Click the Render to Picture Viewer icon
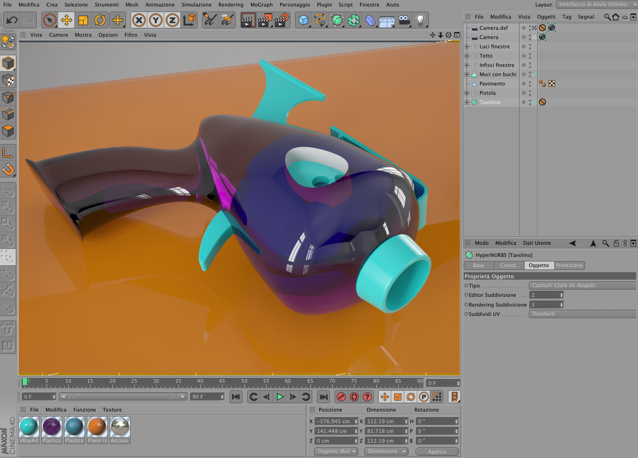Image resolution: width=638 pixels, height=458 pixels. [265, 20]
